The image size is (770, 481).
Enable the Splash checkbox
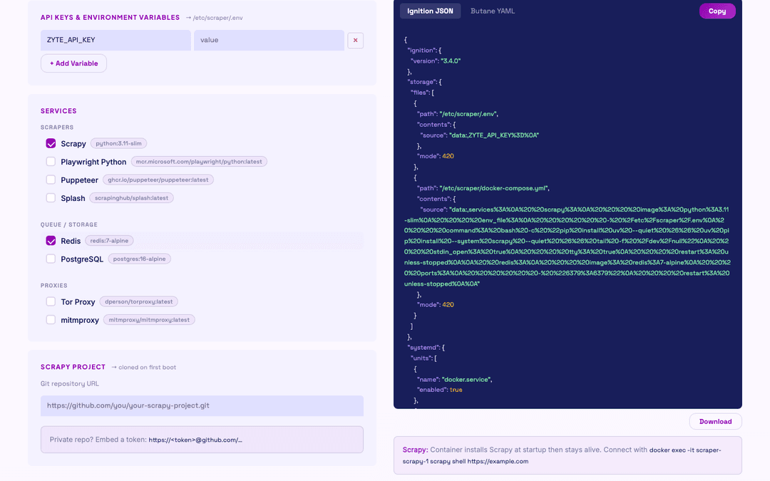pos(51,198)
